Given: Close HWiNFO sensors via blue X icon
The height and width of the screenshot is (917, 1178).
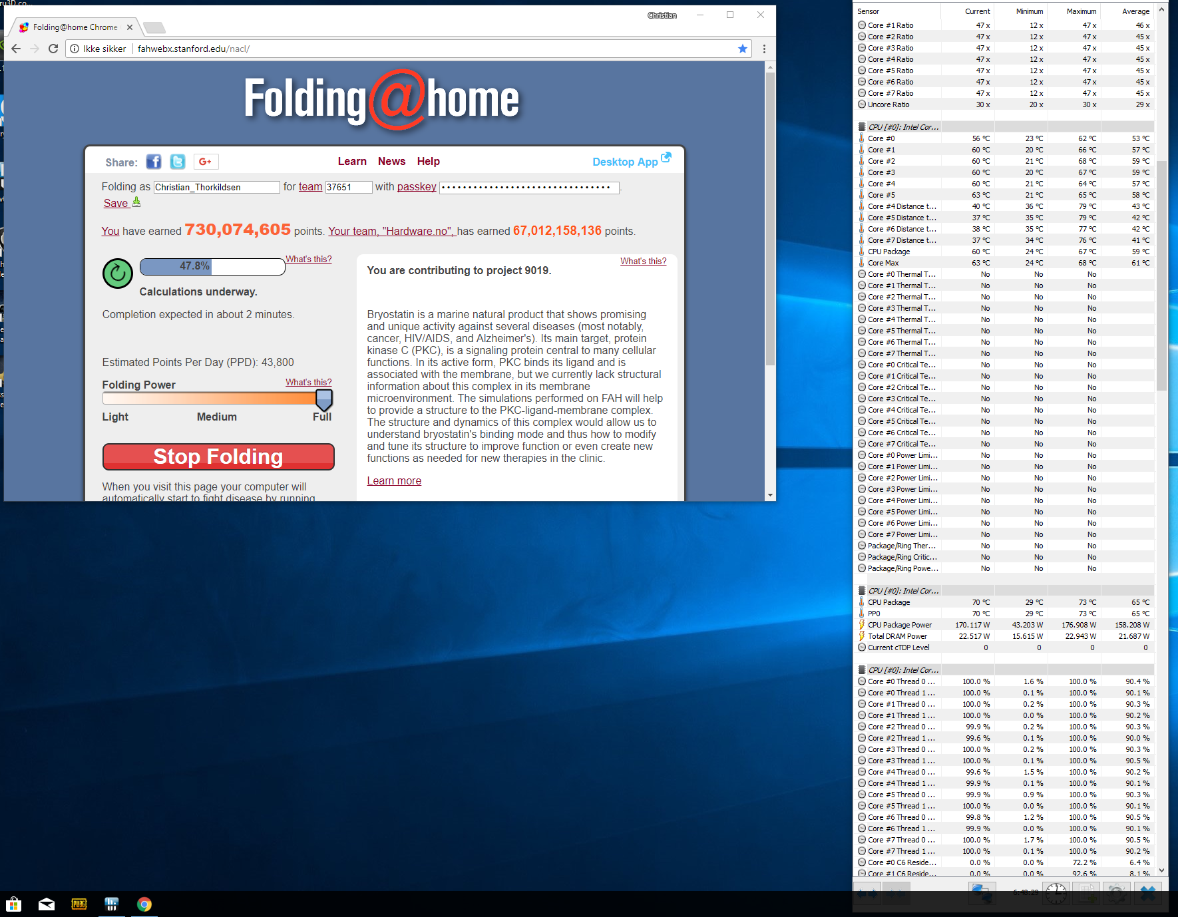Looking at the screenshot, I should (x=1148, y=893).
